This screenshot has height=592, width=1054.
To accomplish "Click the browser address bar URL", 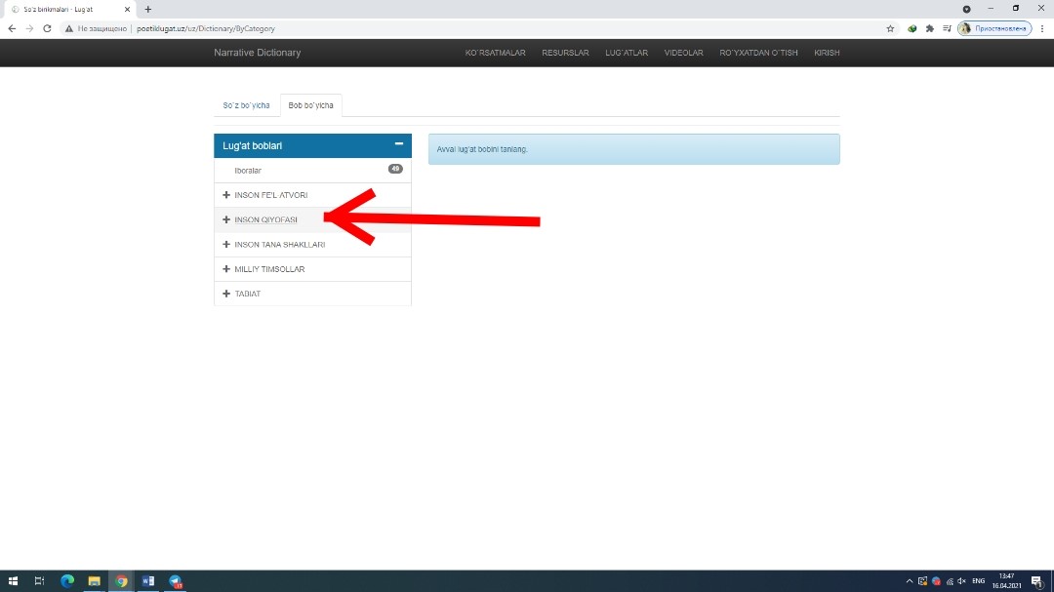I will coord(205,28).
